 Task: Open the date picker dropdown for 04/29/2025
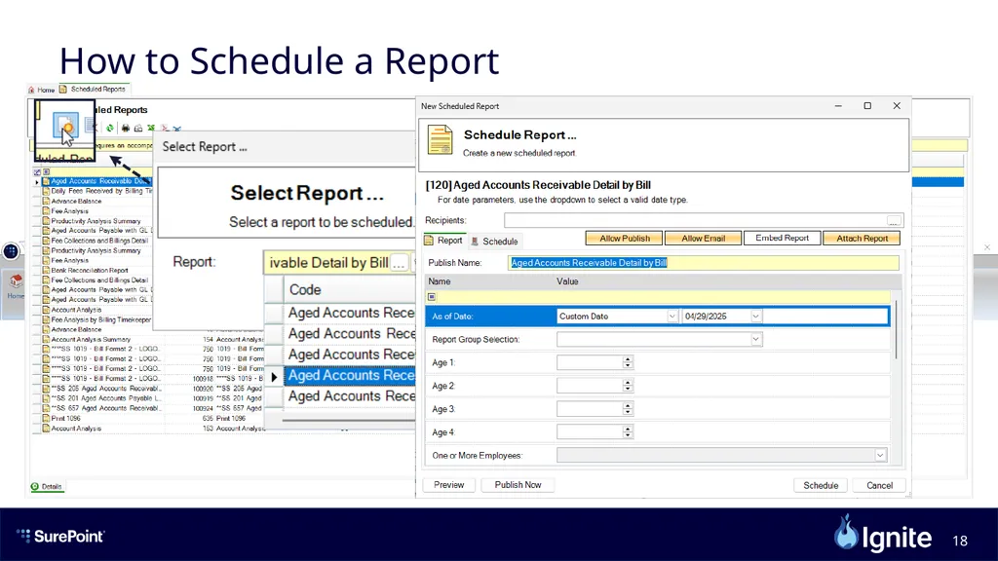click(755, 317)
